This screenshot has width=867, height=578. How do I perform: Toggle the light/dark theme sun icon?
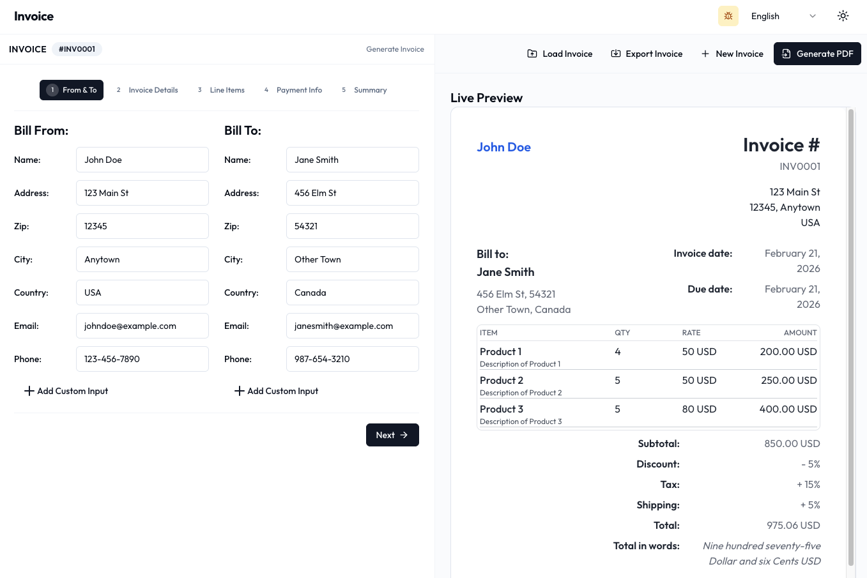pos(843,16)
